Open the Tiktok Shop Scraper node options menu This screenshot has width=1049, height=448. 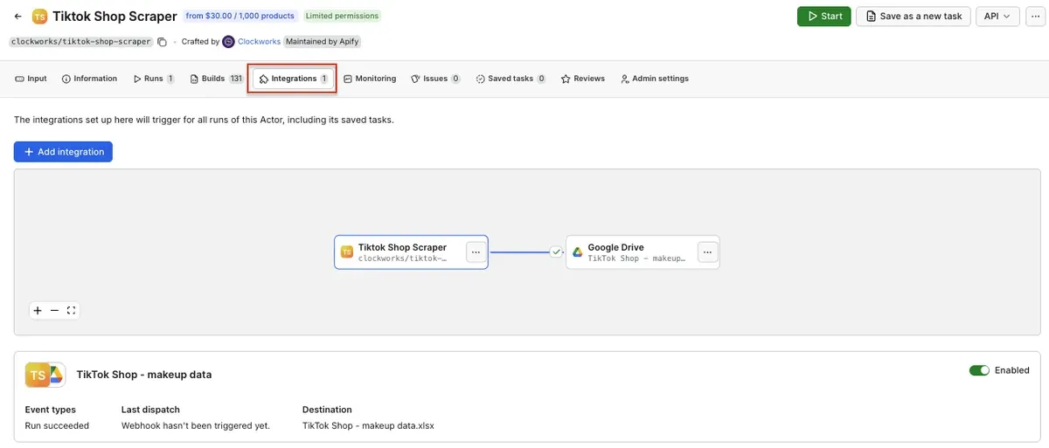476,252
